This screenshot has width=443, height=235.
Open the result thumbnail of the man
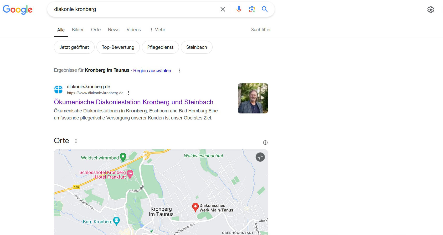pyautogui.click(x=253, y=98)
